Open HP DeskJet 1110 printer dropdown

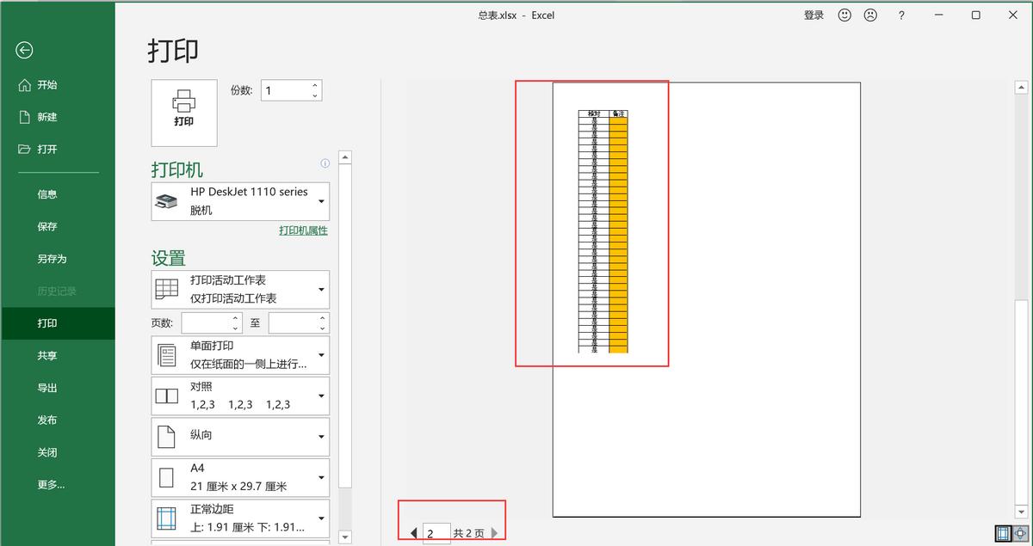point(240,201)
